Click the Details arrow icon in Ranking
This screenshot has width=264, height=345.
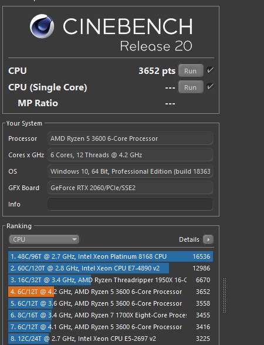coord(208,239)
